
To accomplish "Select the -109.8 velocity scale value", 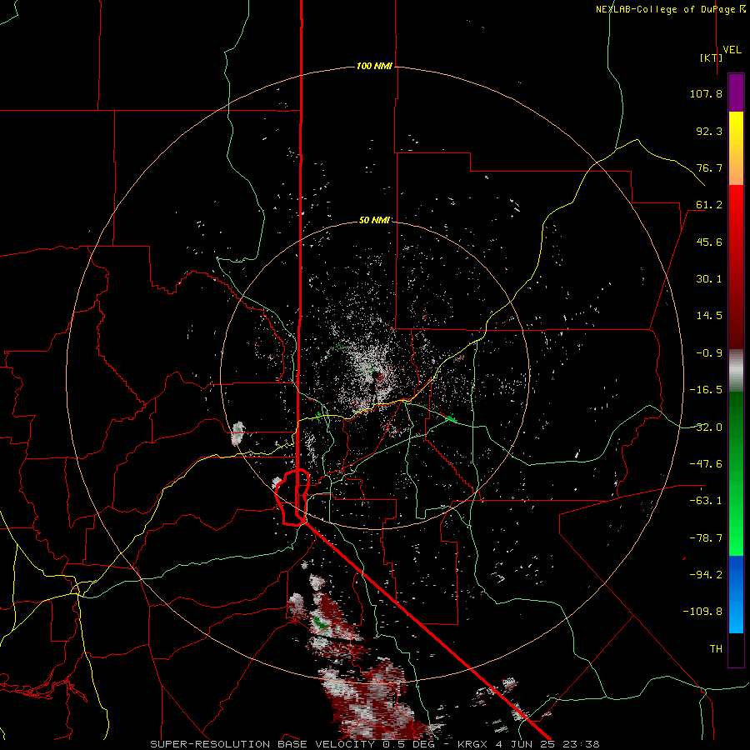I will [702, 612].
